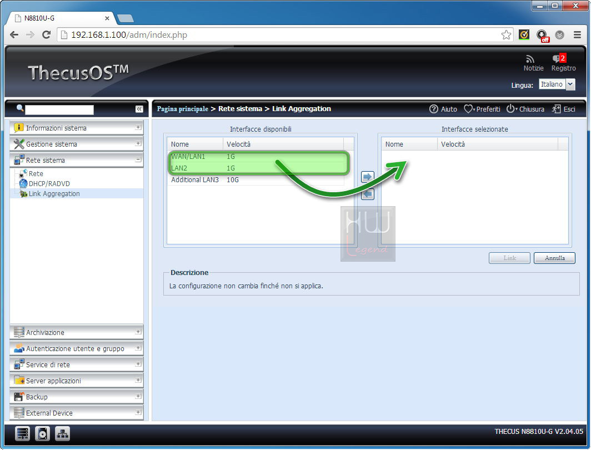Select Rete in the network tree
This screenshot has height=450, width=591.
(36, 174)
